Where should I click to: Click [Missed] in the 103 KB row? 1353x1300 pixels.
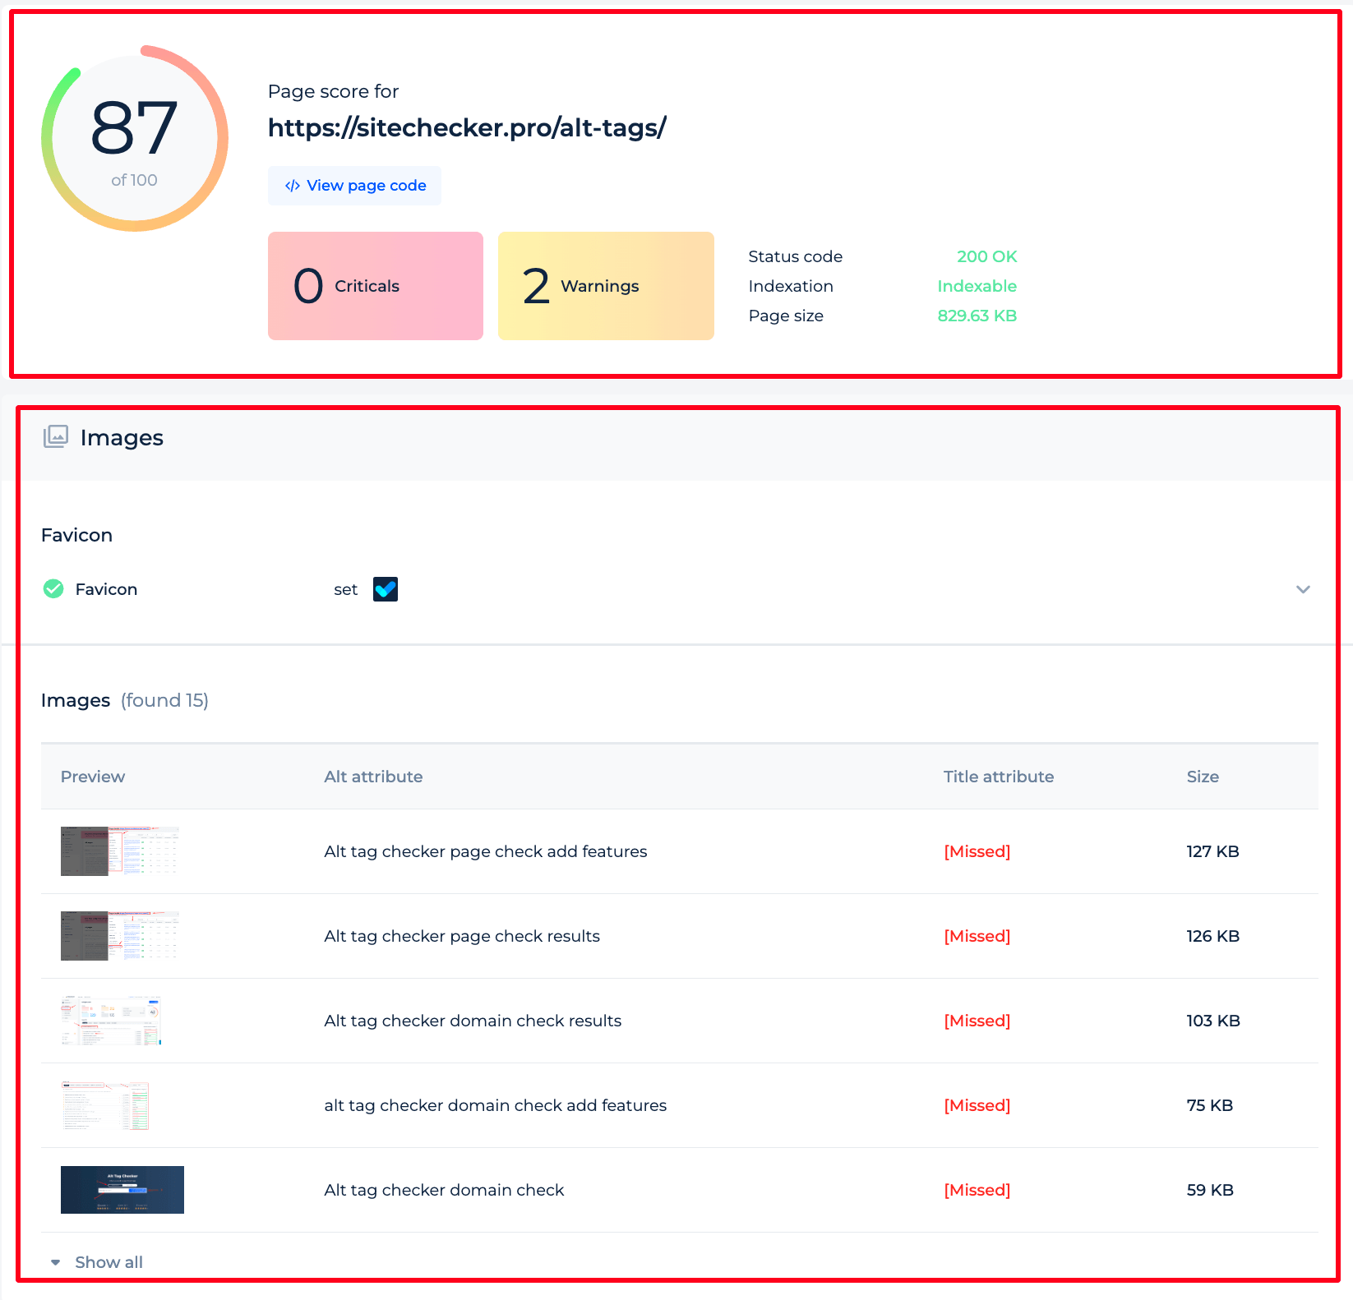pos(977,1021)
